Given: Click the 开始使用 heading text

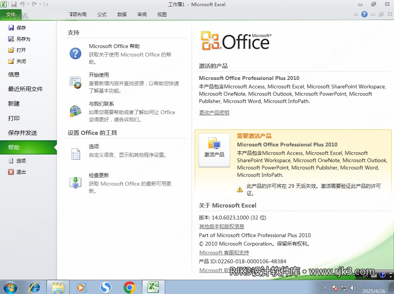Looking at the screenshot, I should 99,75.
